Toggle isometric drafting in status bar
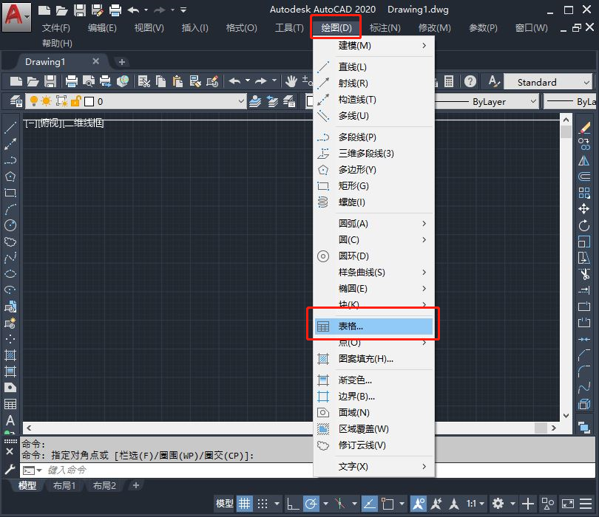Image resolution: width=599 pixels, height=517 pixels. tap(339, 504)
